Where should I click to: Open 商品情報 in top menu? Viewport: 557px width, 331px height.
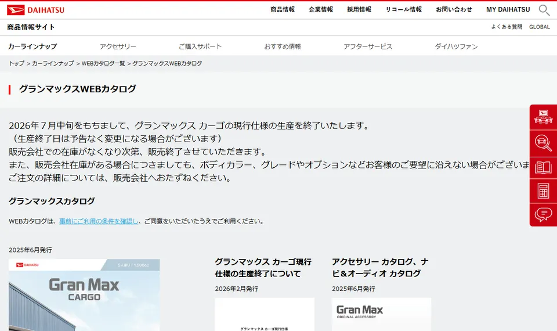pos(283,10)
